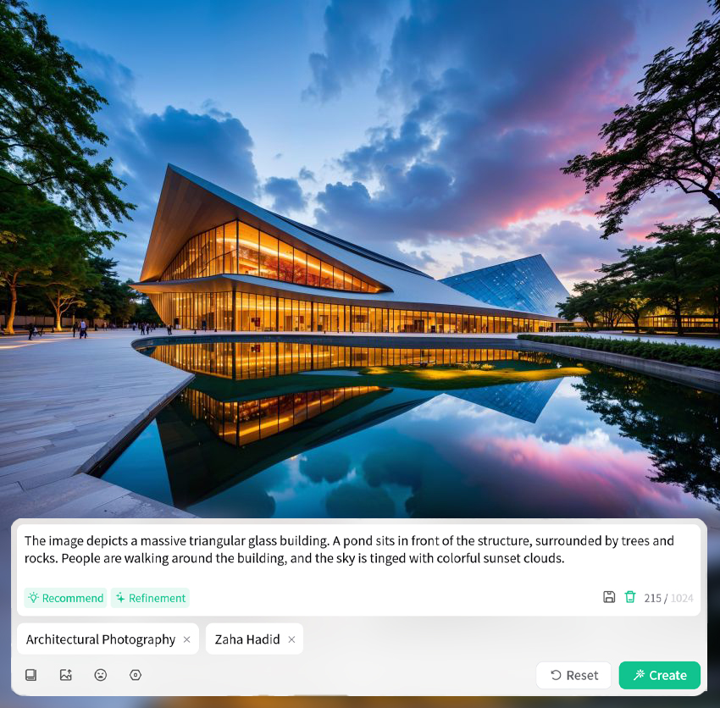Screen dimensions: 720x708
Task: Click the lightbulb icon in Recommend
Action: (33, 597)
